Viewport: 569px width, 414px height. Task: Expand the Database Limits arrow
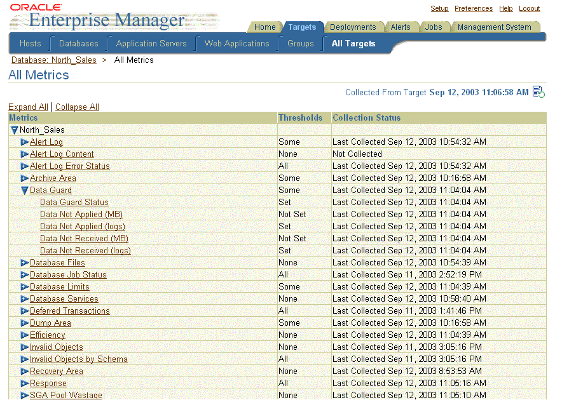tap(25, 287)
